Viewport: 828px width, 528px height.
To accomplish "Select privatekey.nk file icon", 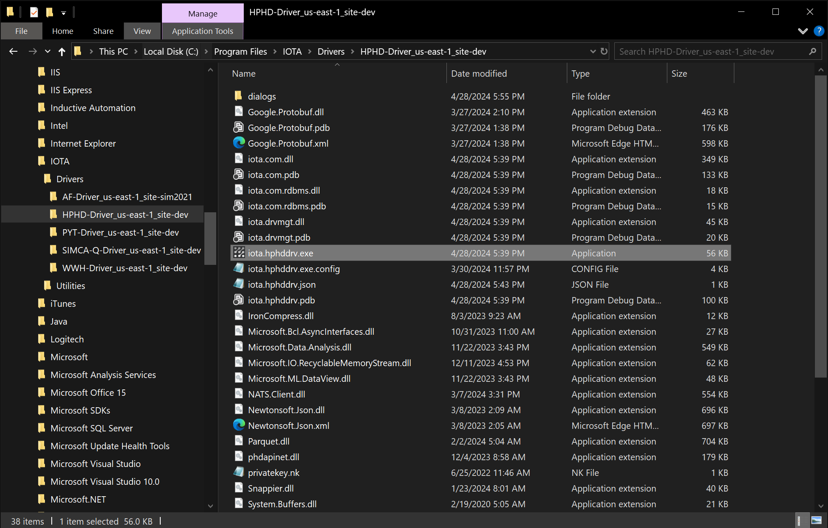I will click(x=239, y=472).
